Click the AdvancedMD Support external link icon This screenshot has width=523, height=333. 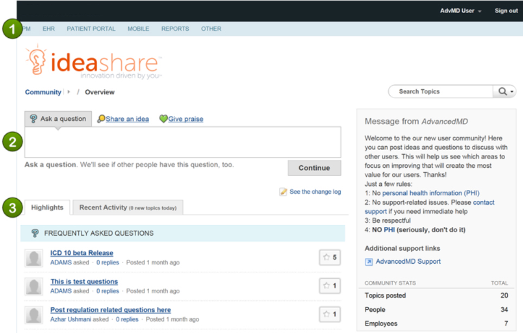(369, 262)
